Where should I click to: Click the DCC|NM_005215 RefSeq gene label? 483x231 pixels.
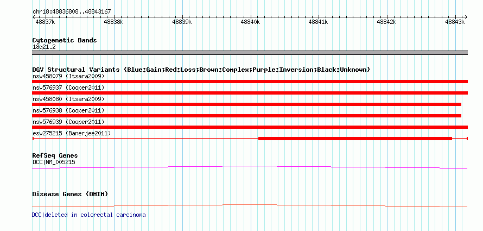[x=54, y=162]
